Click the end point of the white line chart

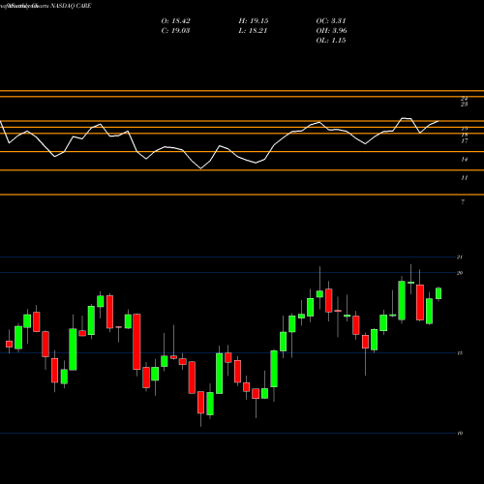click(439, 121)
